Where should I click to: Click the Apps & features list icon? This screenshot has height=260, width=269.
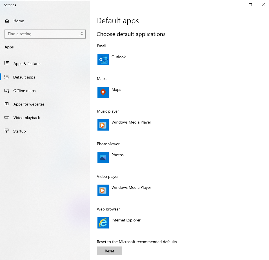coord(7,63)
